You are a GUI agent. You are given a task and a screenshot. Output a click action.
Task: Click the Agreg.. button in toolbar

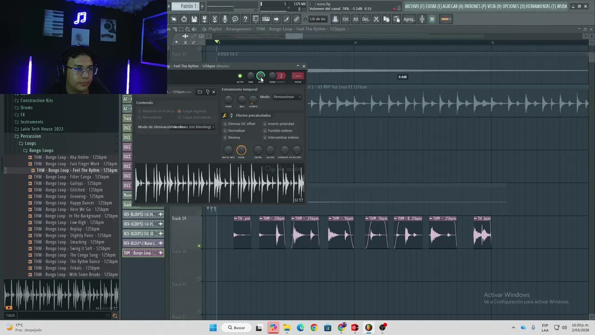click(409, 19)
